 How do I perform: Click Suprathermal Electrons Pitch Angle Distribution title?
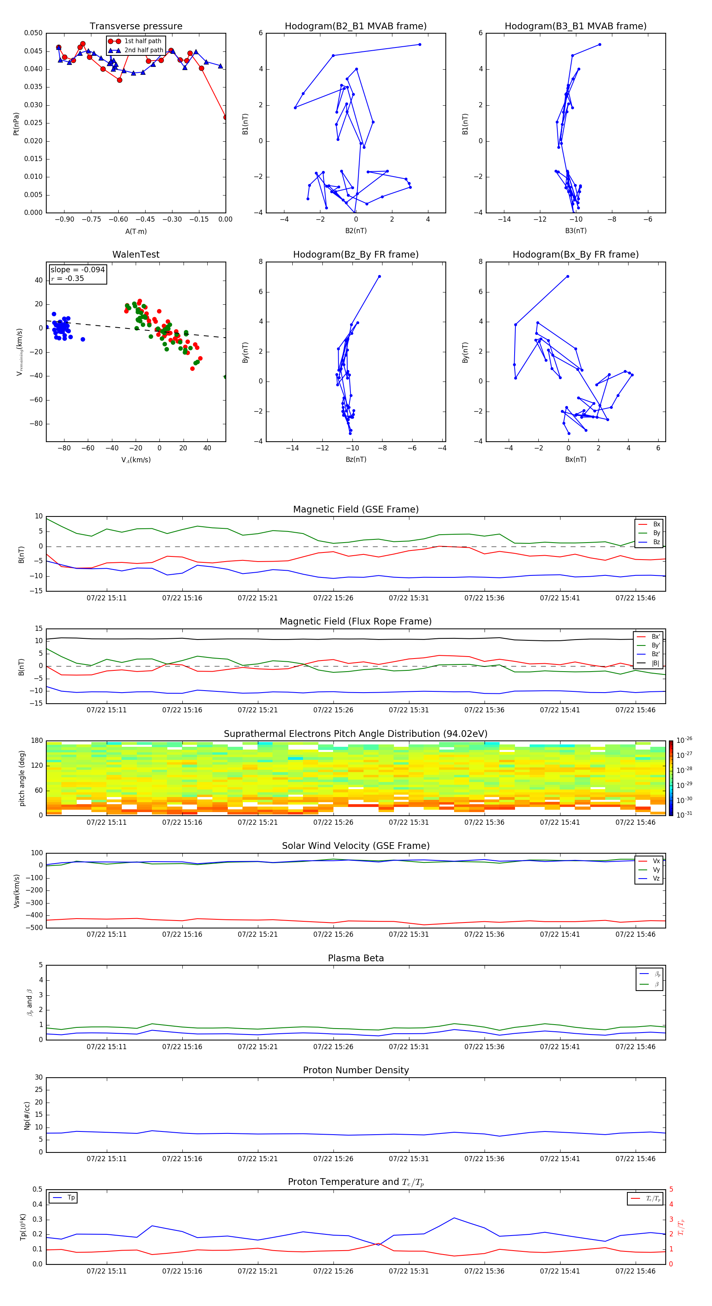356,734
